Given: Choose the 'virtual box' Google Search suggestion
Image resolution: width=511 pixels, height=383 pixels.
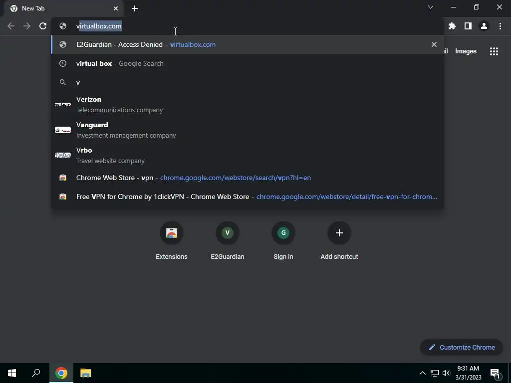Looking at the screenshot, I should click(x=248, y=63).
